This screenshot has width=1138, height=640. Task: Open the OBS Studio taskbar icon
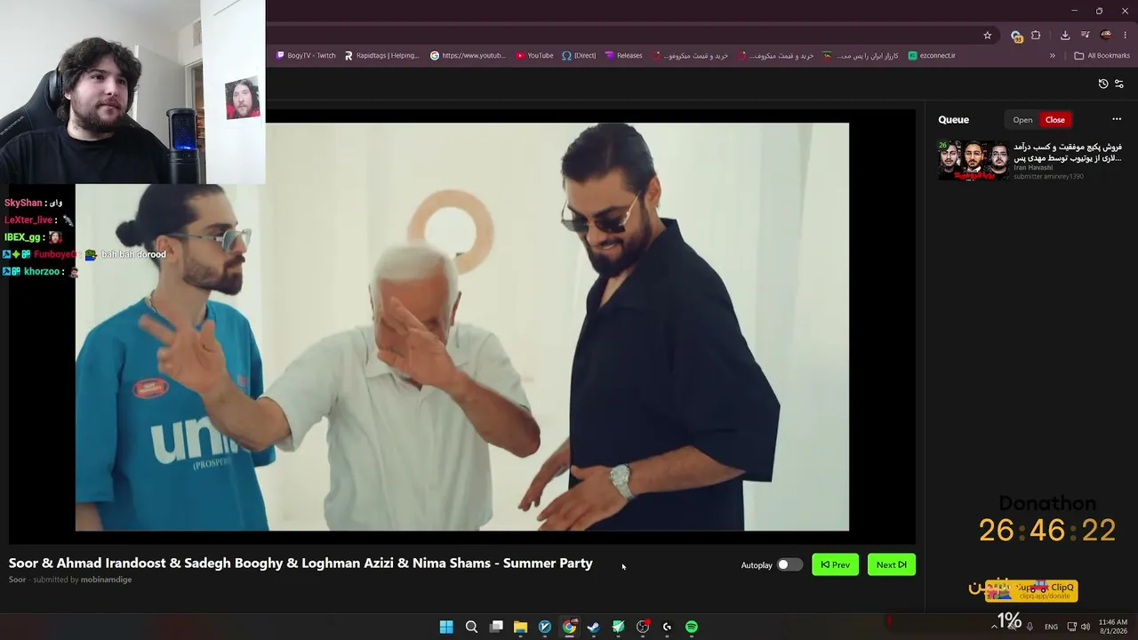click(x=643, y=627)
